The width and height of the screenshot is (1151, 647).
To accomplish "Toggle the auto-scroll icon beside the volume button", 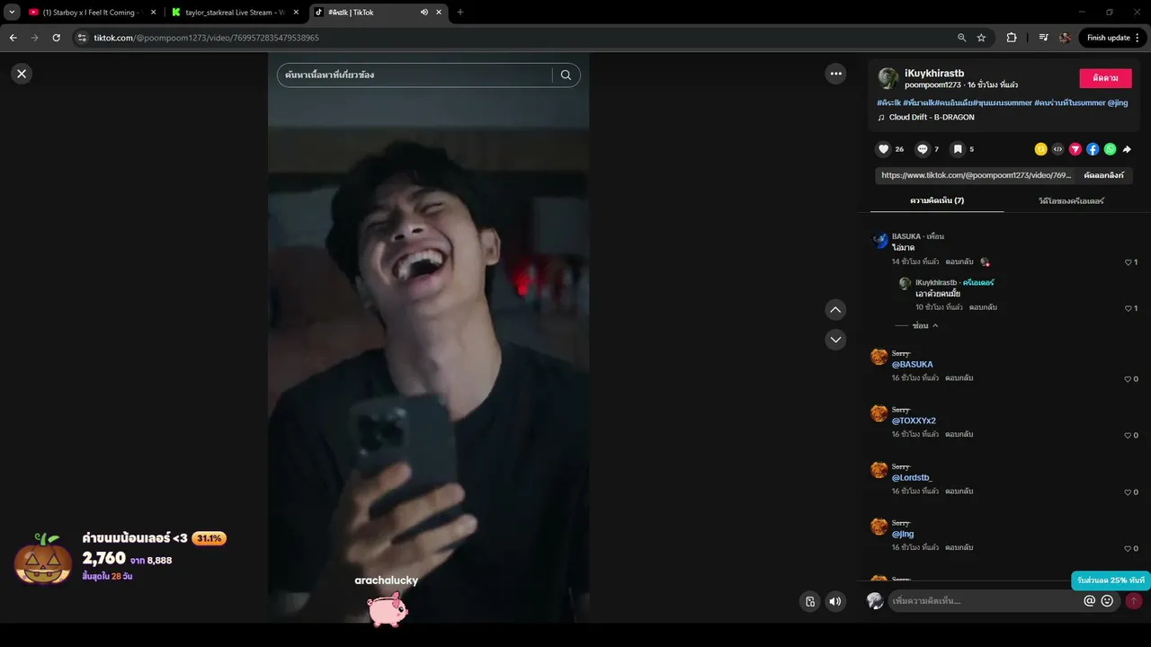I will [x=810, y=602].
